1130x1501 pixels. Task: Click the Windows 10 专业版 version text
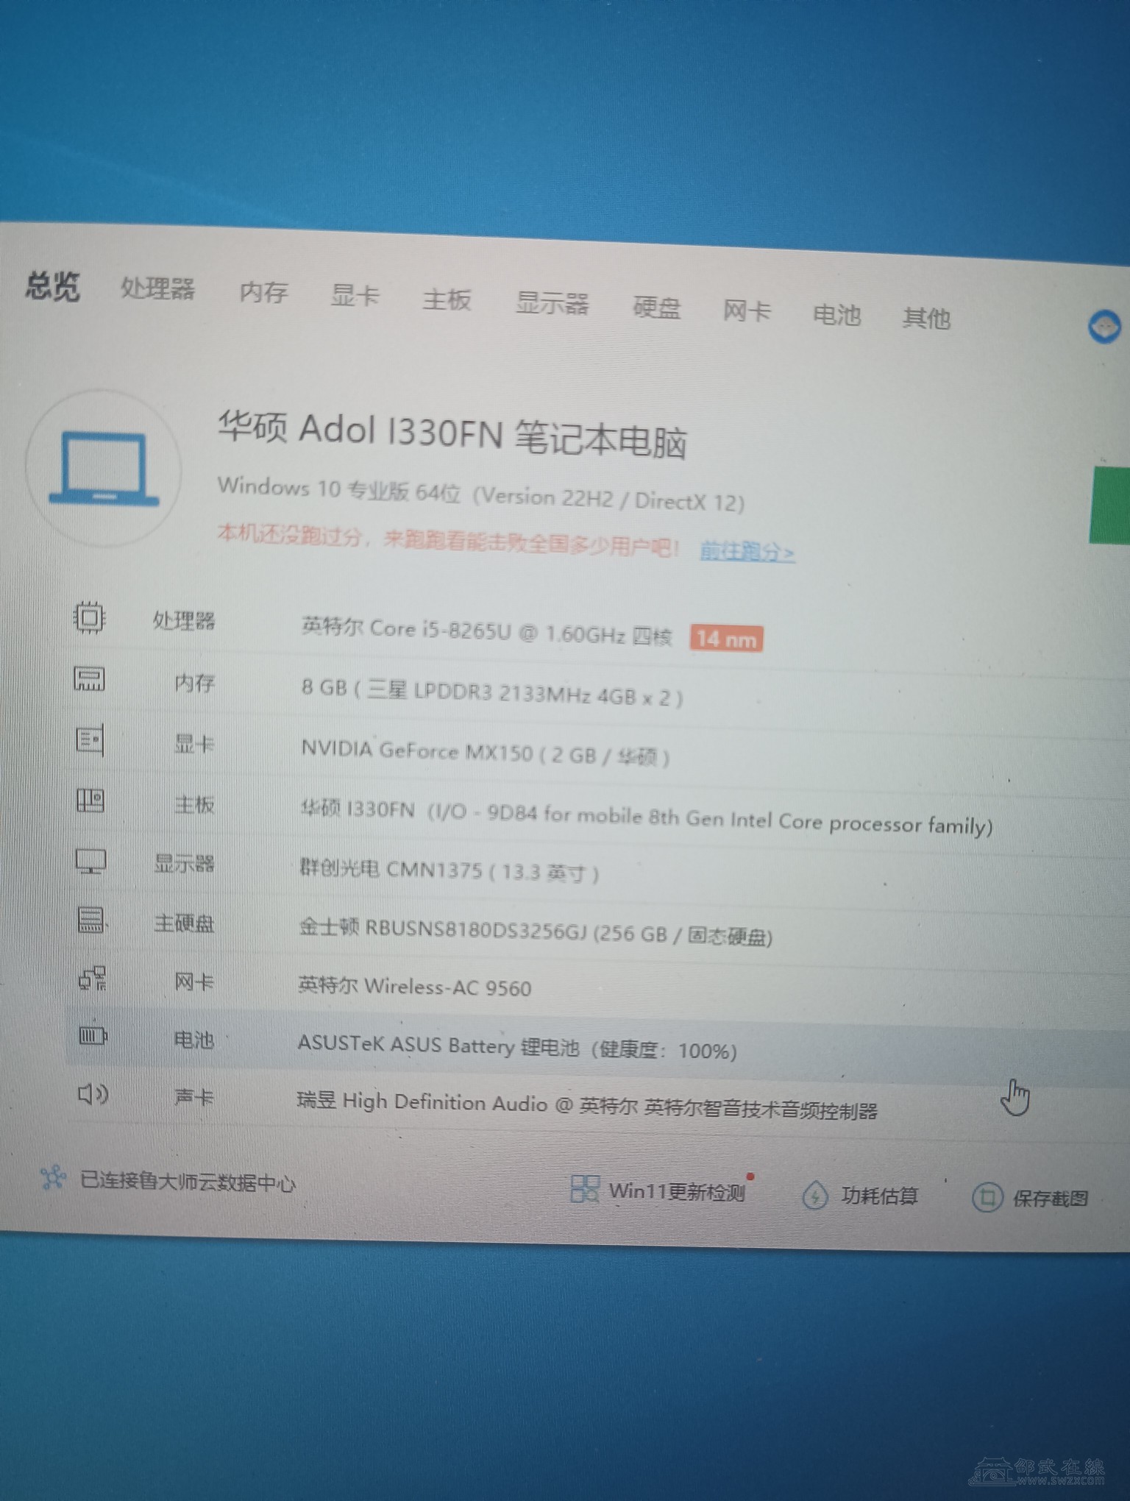[480, 494]
